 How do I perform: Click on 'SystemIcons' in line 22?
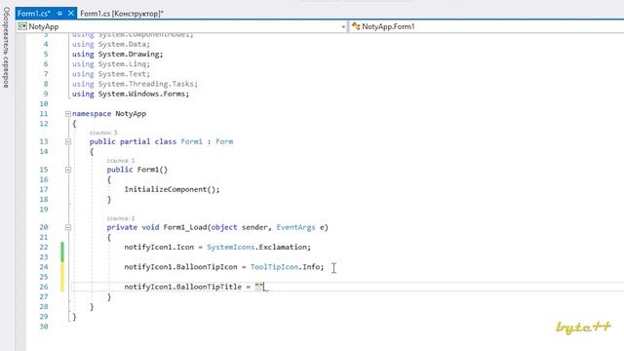pyautogui.click(x=230, y=247)
